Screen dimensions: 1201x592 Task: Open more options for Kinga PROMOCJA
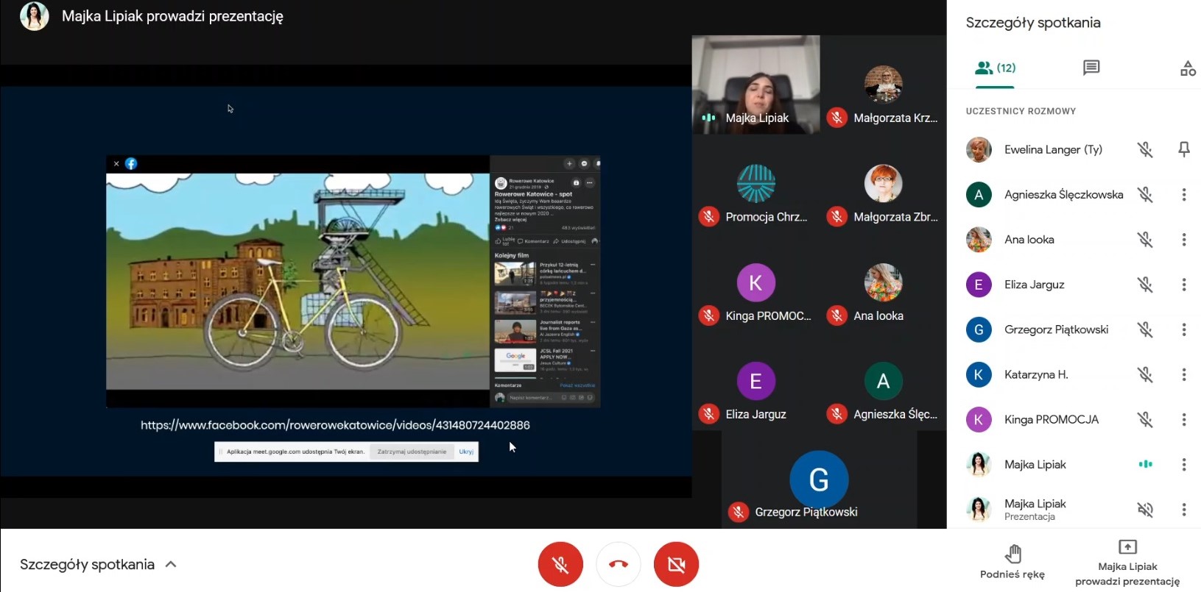coord(1184,419)
